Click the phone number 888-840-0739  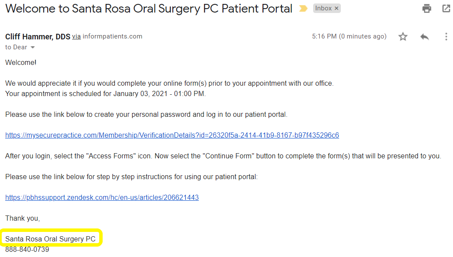point(27,250)
